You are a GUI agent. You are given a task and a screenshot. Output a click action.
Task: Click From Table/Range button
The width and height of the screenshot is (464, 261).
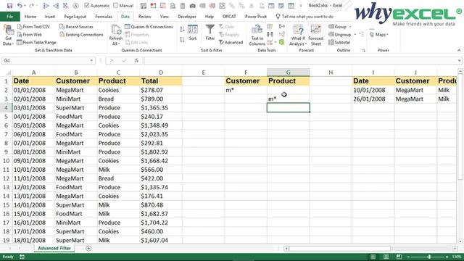point(36,43)
